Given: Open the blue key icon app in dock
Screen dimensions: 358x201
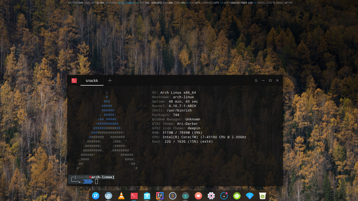Looking at the screenshot, I should point(147,196).
